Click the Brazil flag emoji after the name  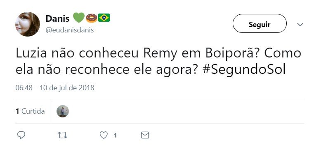[104, 18]
